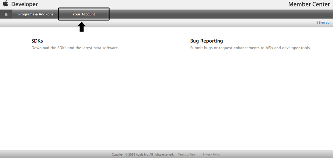Click the Member Center heading
The height and width of the screenshot is (158, 333).
click(309, 4)
